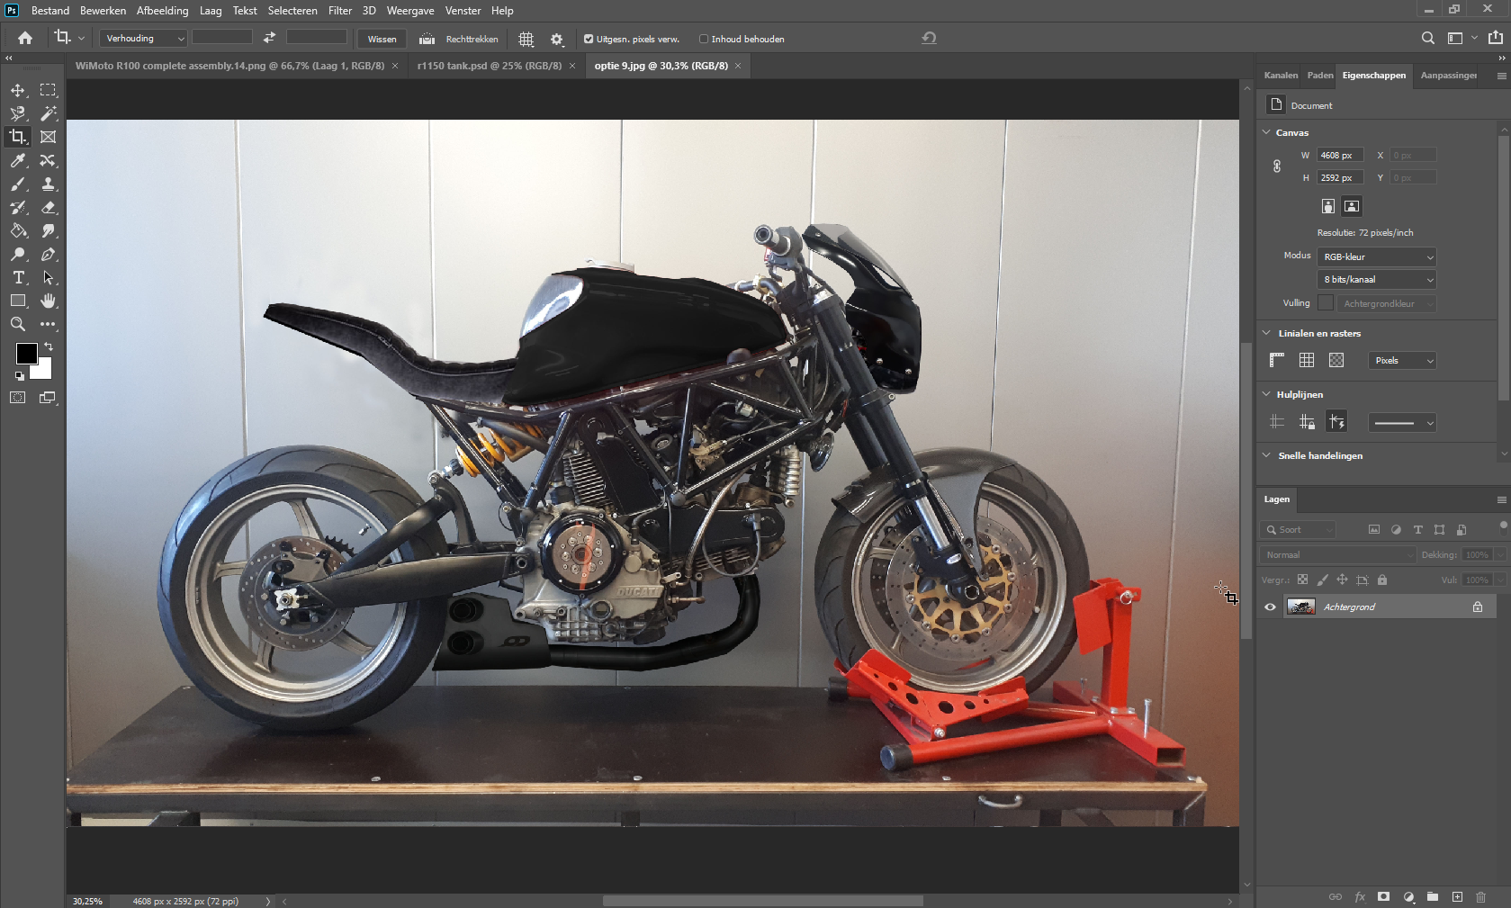Close the optie 9.jpg tab
The width and height of the screenshot is (1511, 908).
(x=738, y=66)
